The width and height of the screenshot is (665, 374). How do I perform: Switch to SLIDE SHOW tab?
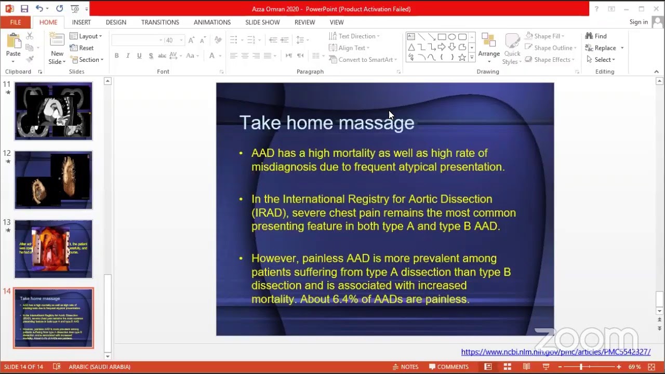pos(262,22)
